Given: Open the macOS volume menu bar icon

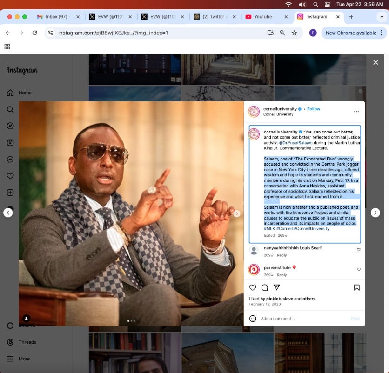Looking at the screenshot, I should [x=302, y=5].
